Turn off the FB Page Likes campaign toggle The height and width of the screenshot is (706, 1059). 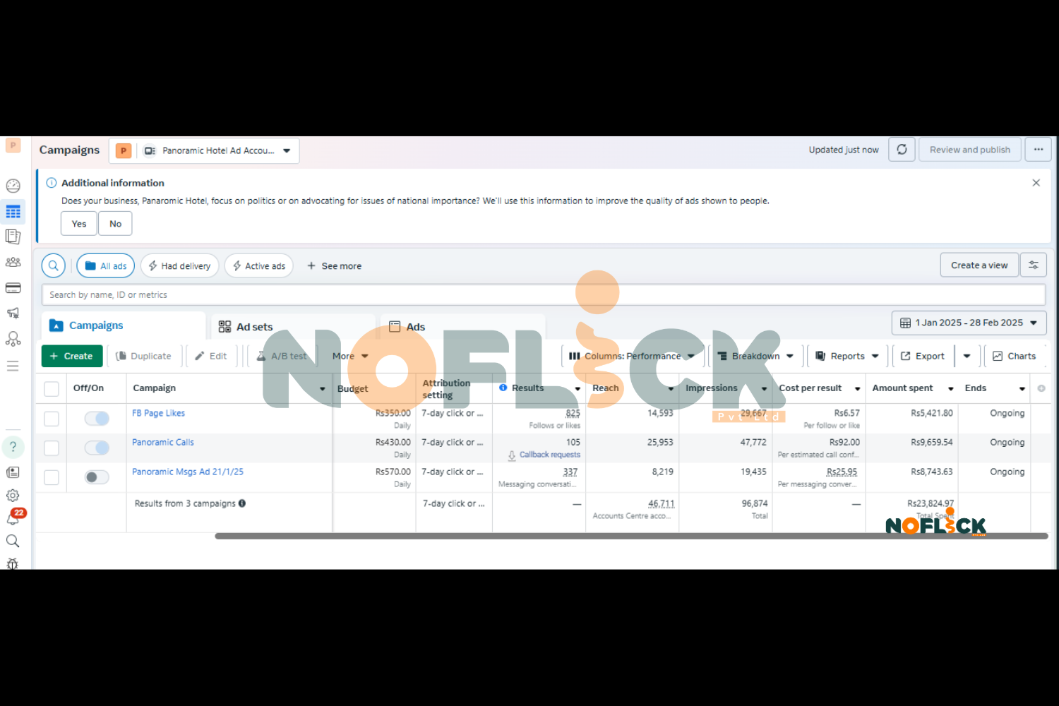[x=97, y=419]
